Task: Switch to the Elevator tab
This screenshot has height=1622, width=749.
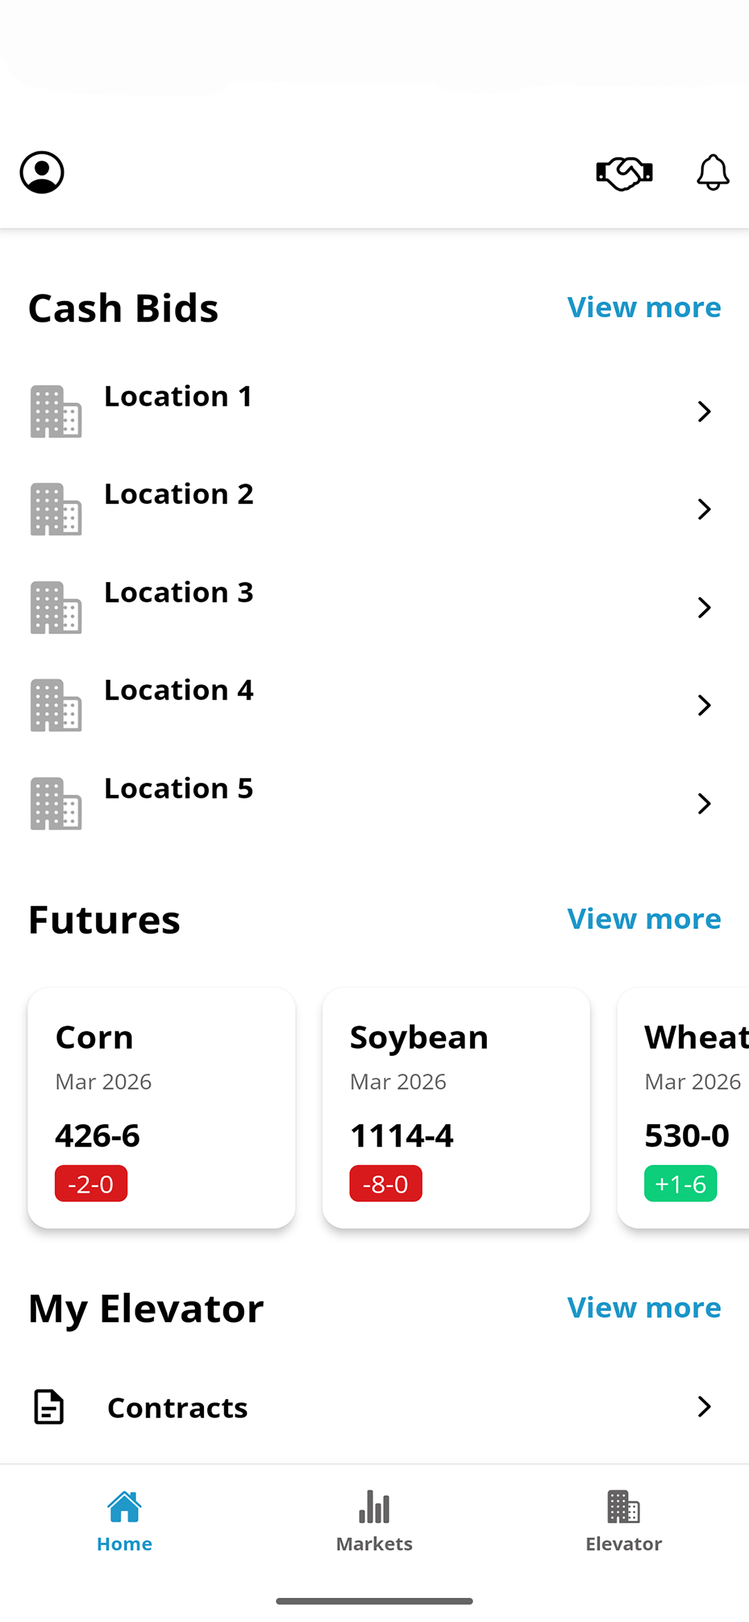Action: (x=624, y=1521)
